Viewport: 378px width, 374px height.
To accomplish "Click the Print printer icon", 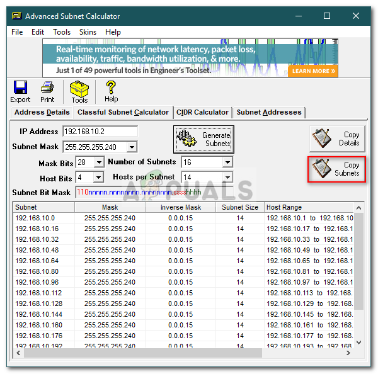I will pos(47,88).
